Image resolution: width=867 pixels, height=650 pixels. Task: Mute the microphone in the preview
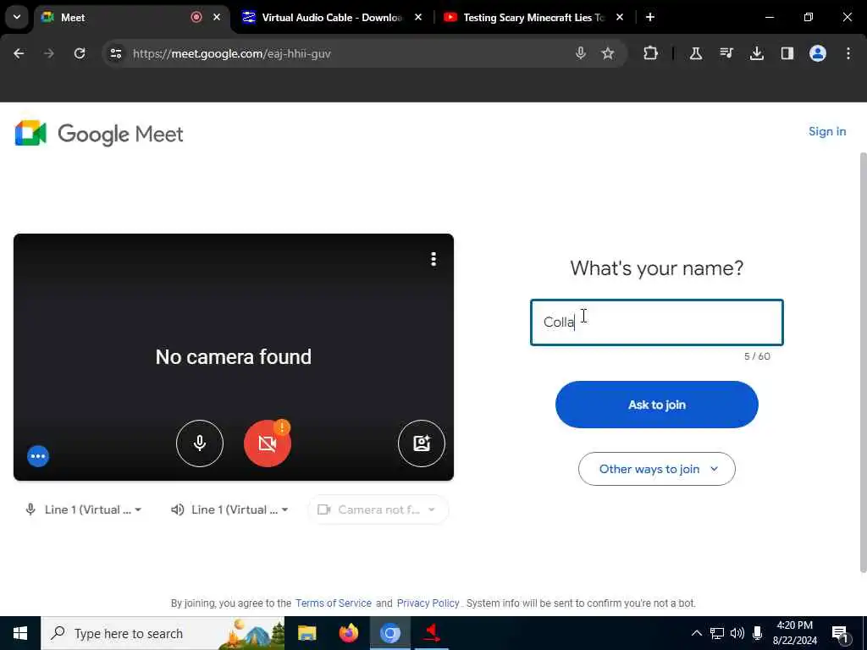200,443
